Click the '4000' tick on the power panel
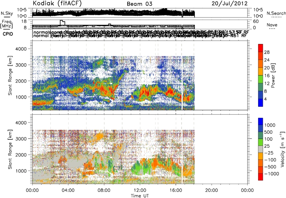 tap(21, 49)
